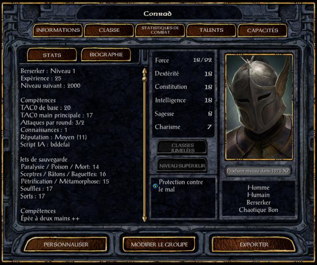Screen dimensions: 317x265
Task: Click 'Jets de sauvegarde' heading
Action: (44, 159)
